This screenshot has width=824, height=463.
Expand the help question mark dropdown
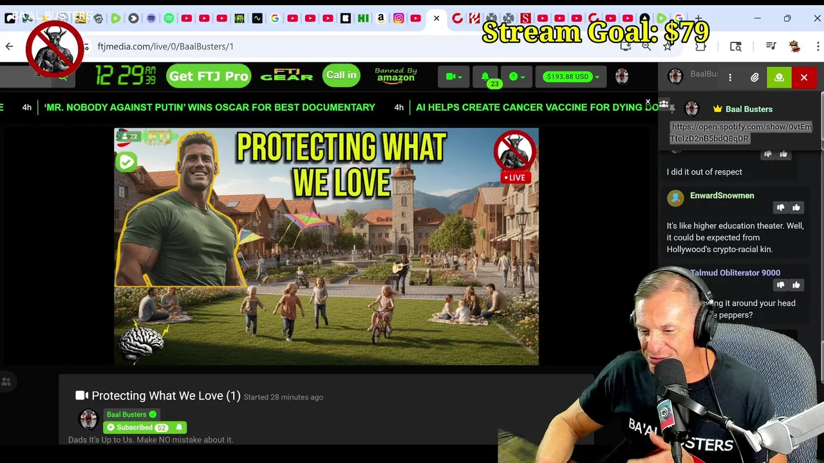(516, 77)
